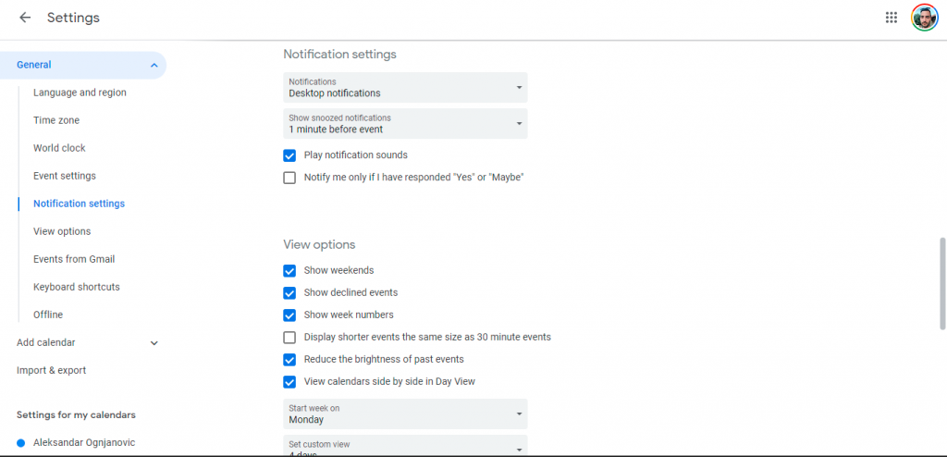947x457 pixels.
Task: Toggle Show week numbers checkbox
Action: 289,315
